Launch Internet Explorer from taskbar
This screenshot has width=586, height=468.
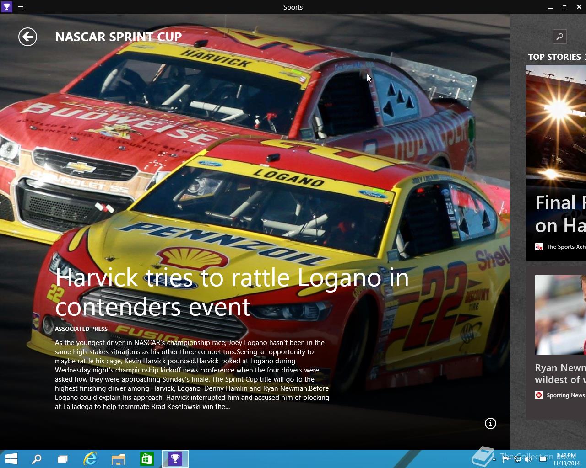click(x=90, y=459)
